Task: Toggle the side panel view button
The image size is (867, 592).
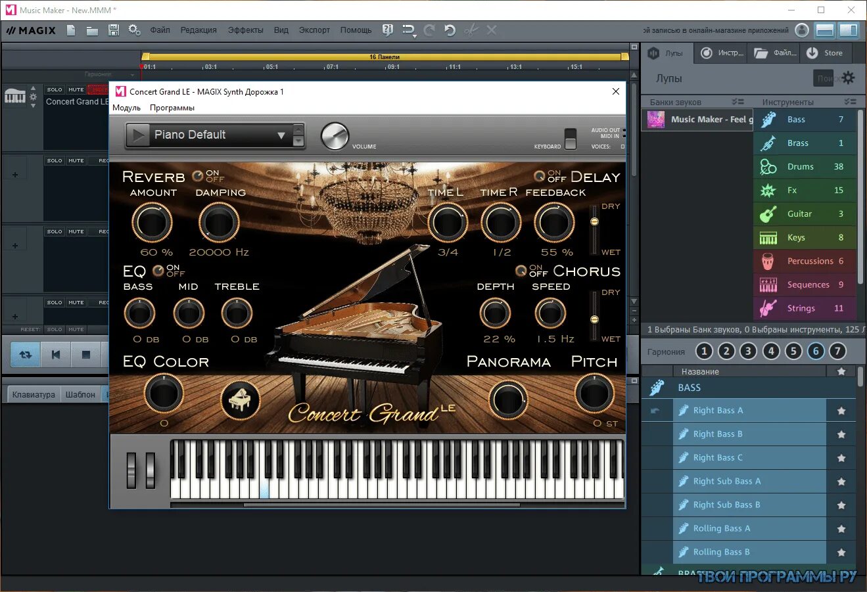Action: tap(849, 30)
